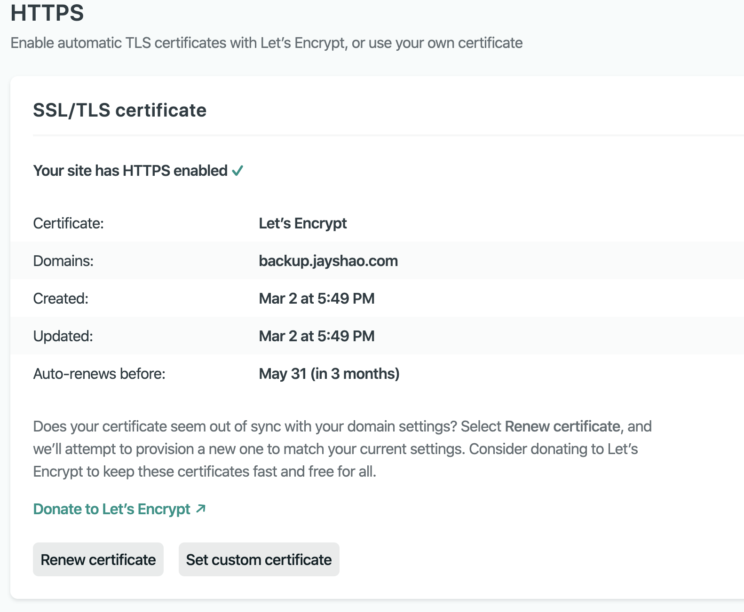Click the 'Certificate:' row label
Viewport: 744px width, 612px height.
pyautogui.click(x=68, y=223)
